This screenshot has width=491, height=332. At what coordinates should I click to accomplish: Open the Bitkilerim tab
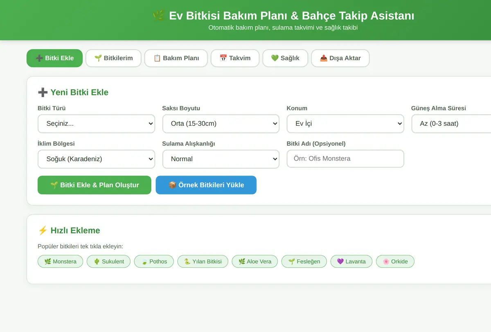(113, 58)
